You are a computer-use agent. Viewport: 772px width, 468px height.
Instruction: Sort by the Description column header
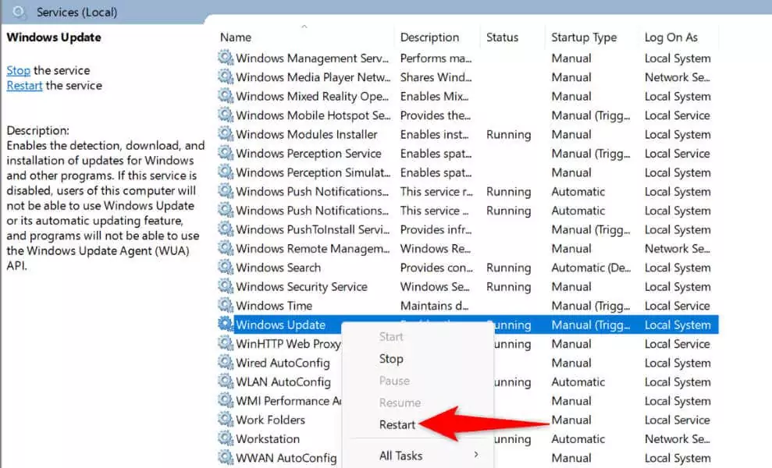429,37
